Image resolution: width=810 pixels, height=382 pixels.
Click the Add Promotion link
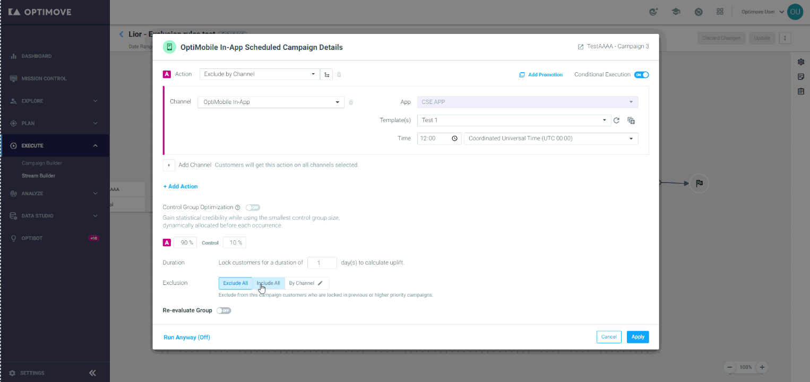point(545,75)
